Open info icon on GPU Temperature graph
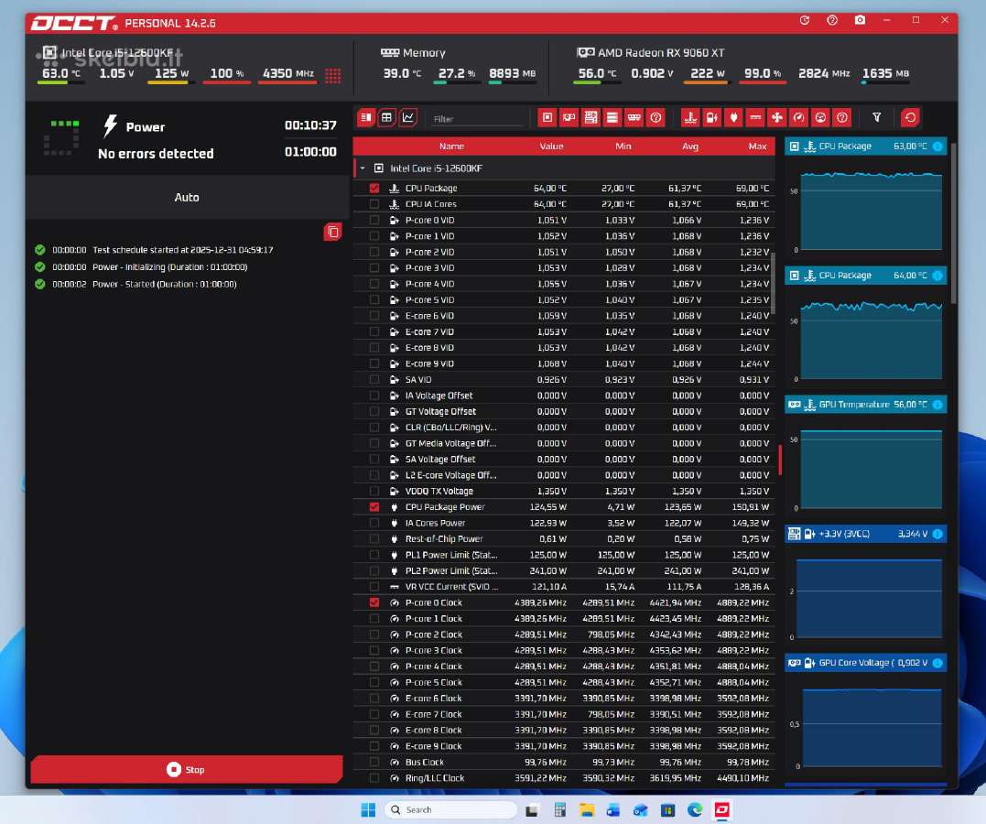 click(x=937, y=405)
